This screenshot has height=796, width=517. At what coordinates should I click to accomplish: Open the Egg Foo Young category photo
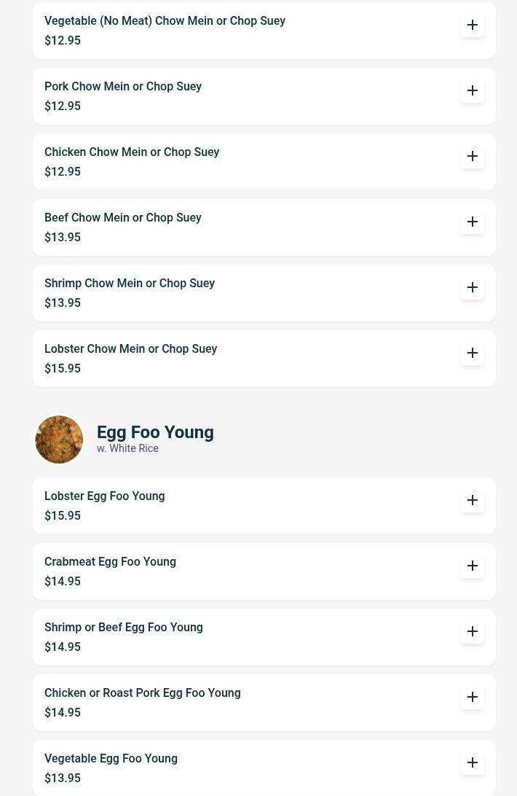(x=59, y=440)
